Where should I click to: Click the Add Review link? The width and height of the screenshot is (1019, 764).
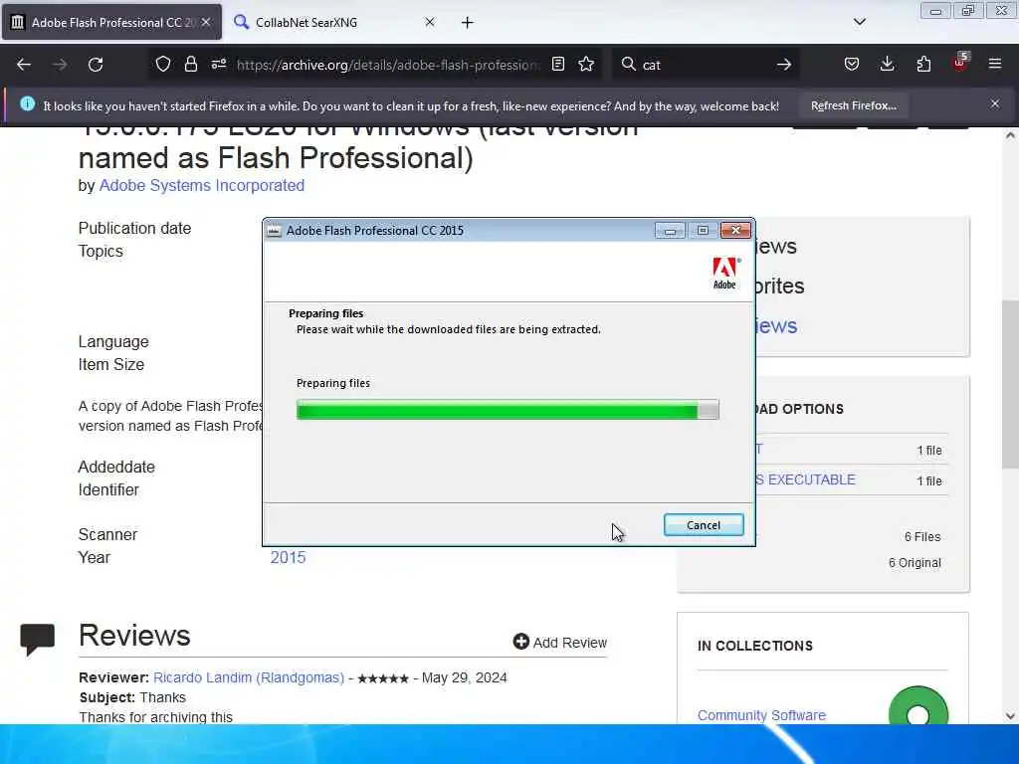pyautogui.click(x=569, y=643)
